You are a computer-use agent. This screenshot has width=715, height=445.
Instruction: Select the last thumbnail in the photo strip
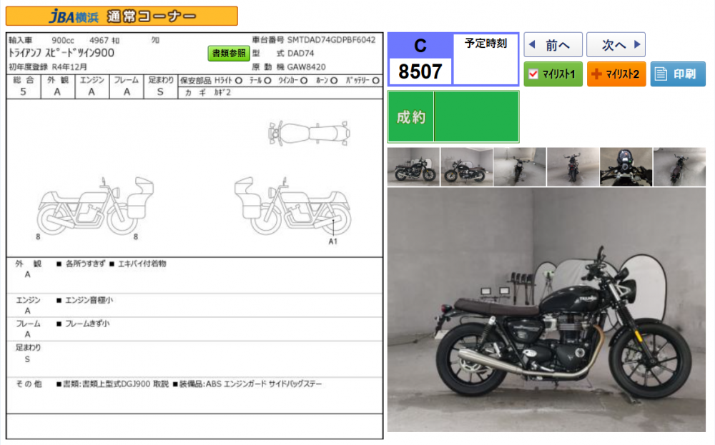679,167
